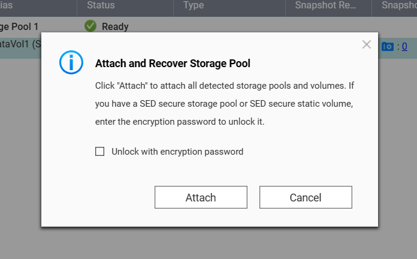Enable Unlock with encryption password checkbox

pos(100,152)
